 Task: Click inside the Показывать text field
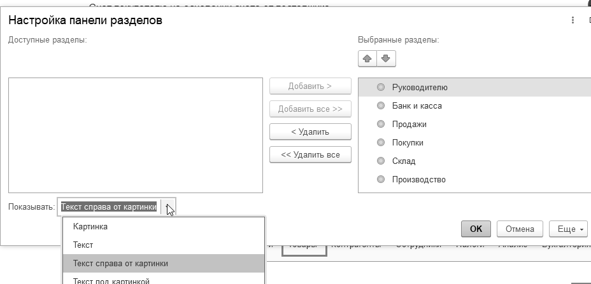[x=109, y=206]
